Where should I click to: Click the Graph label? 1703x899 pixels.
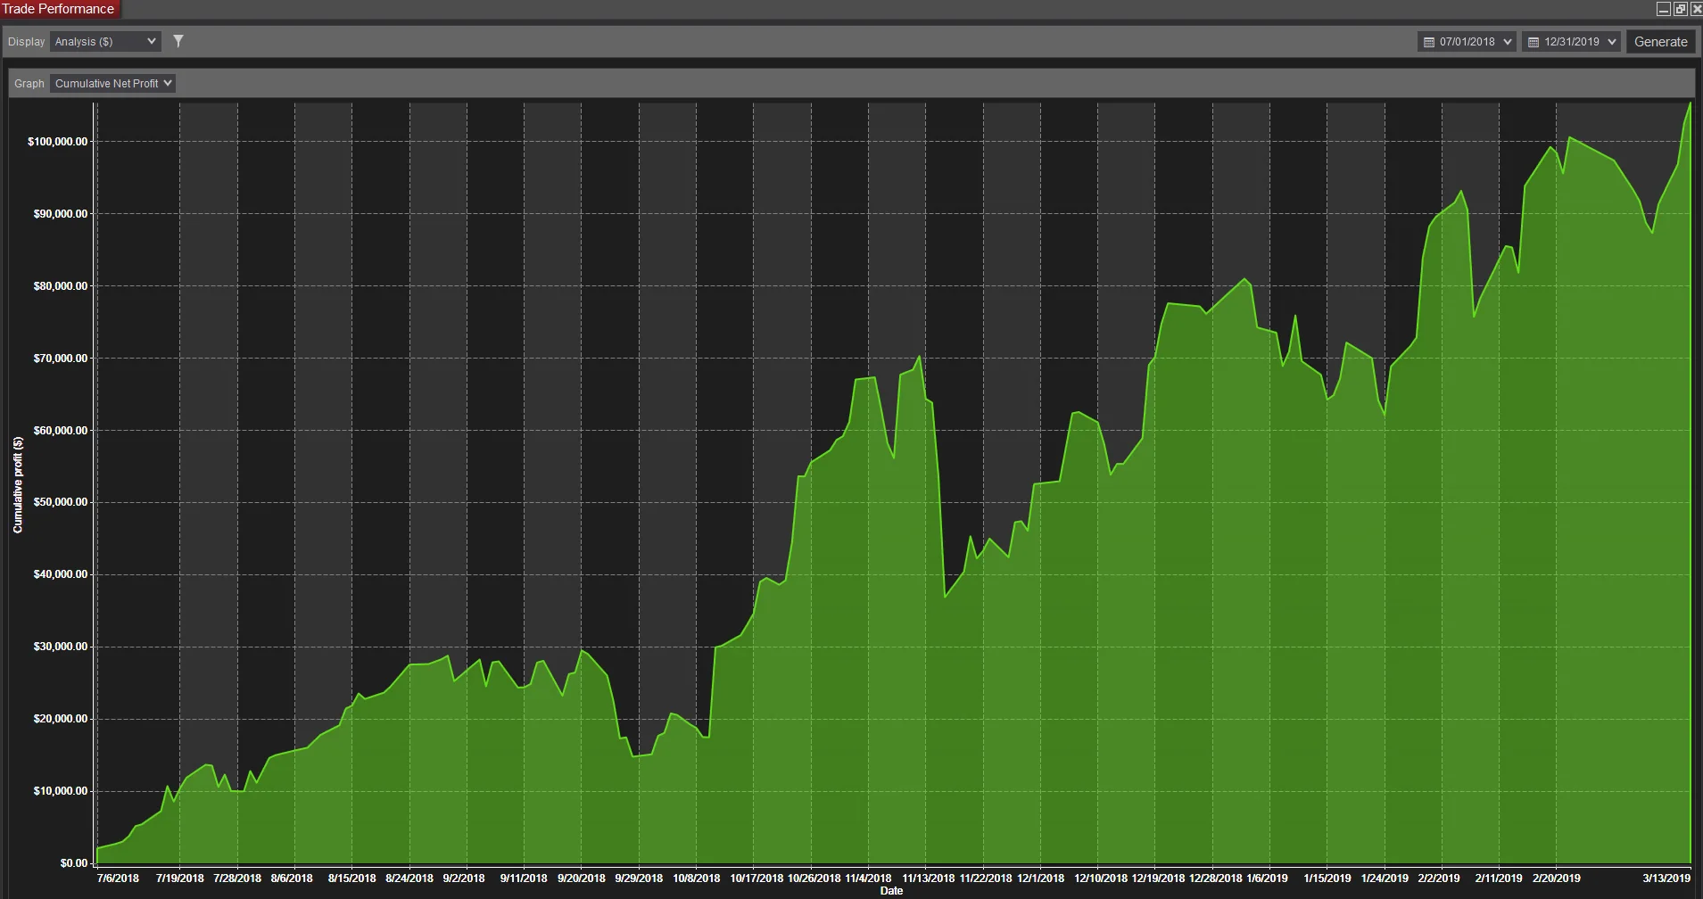pos(29,84)
